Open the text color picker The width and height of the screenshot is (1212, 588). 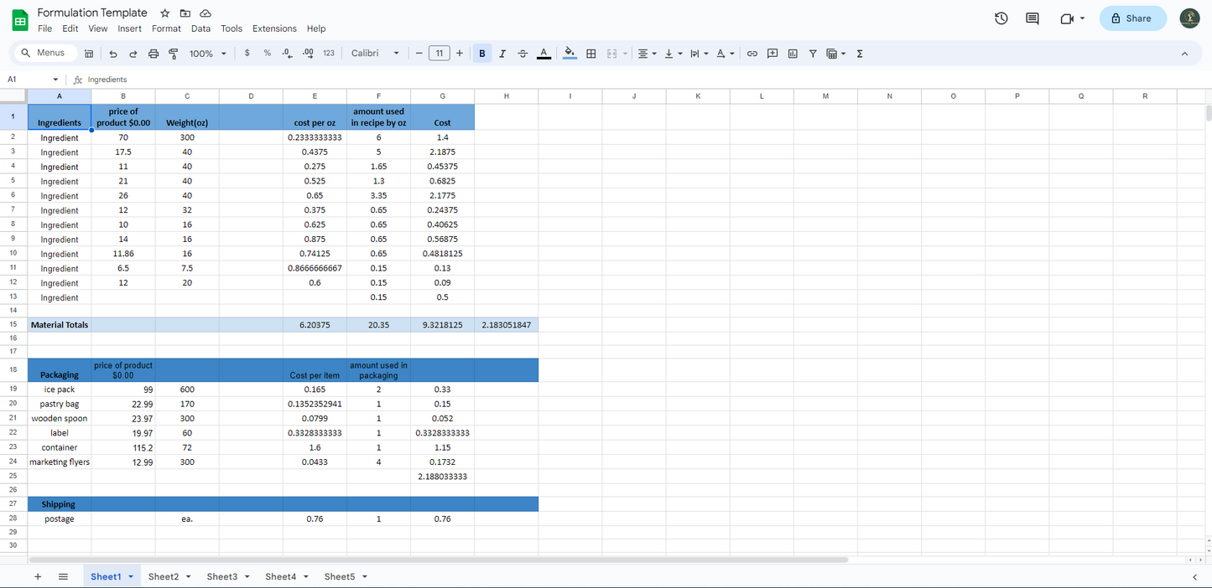544,54
